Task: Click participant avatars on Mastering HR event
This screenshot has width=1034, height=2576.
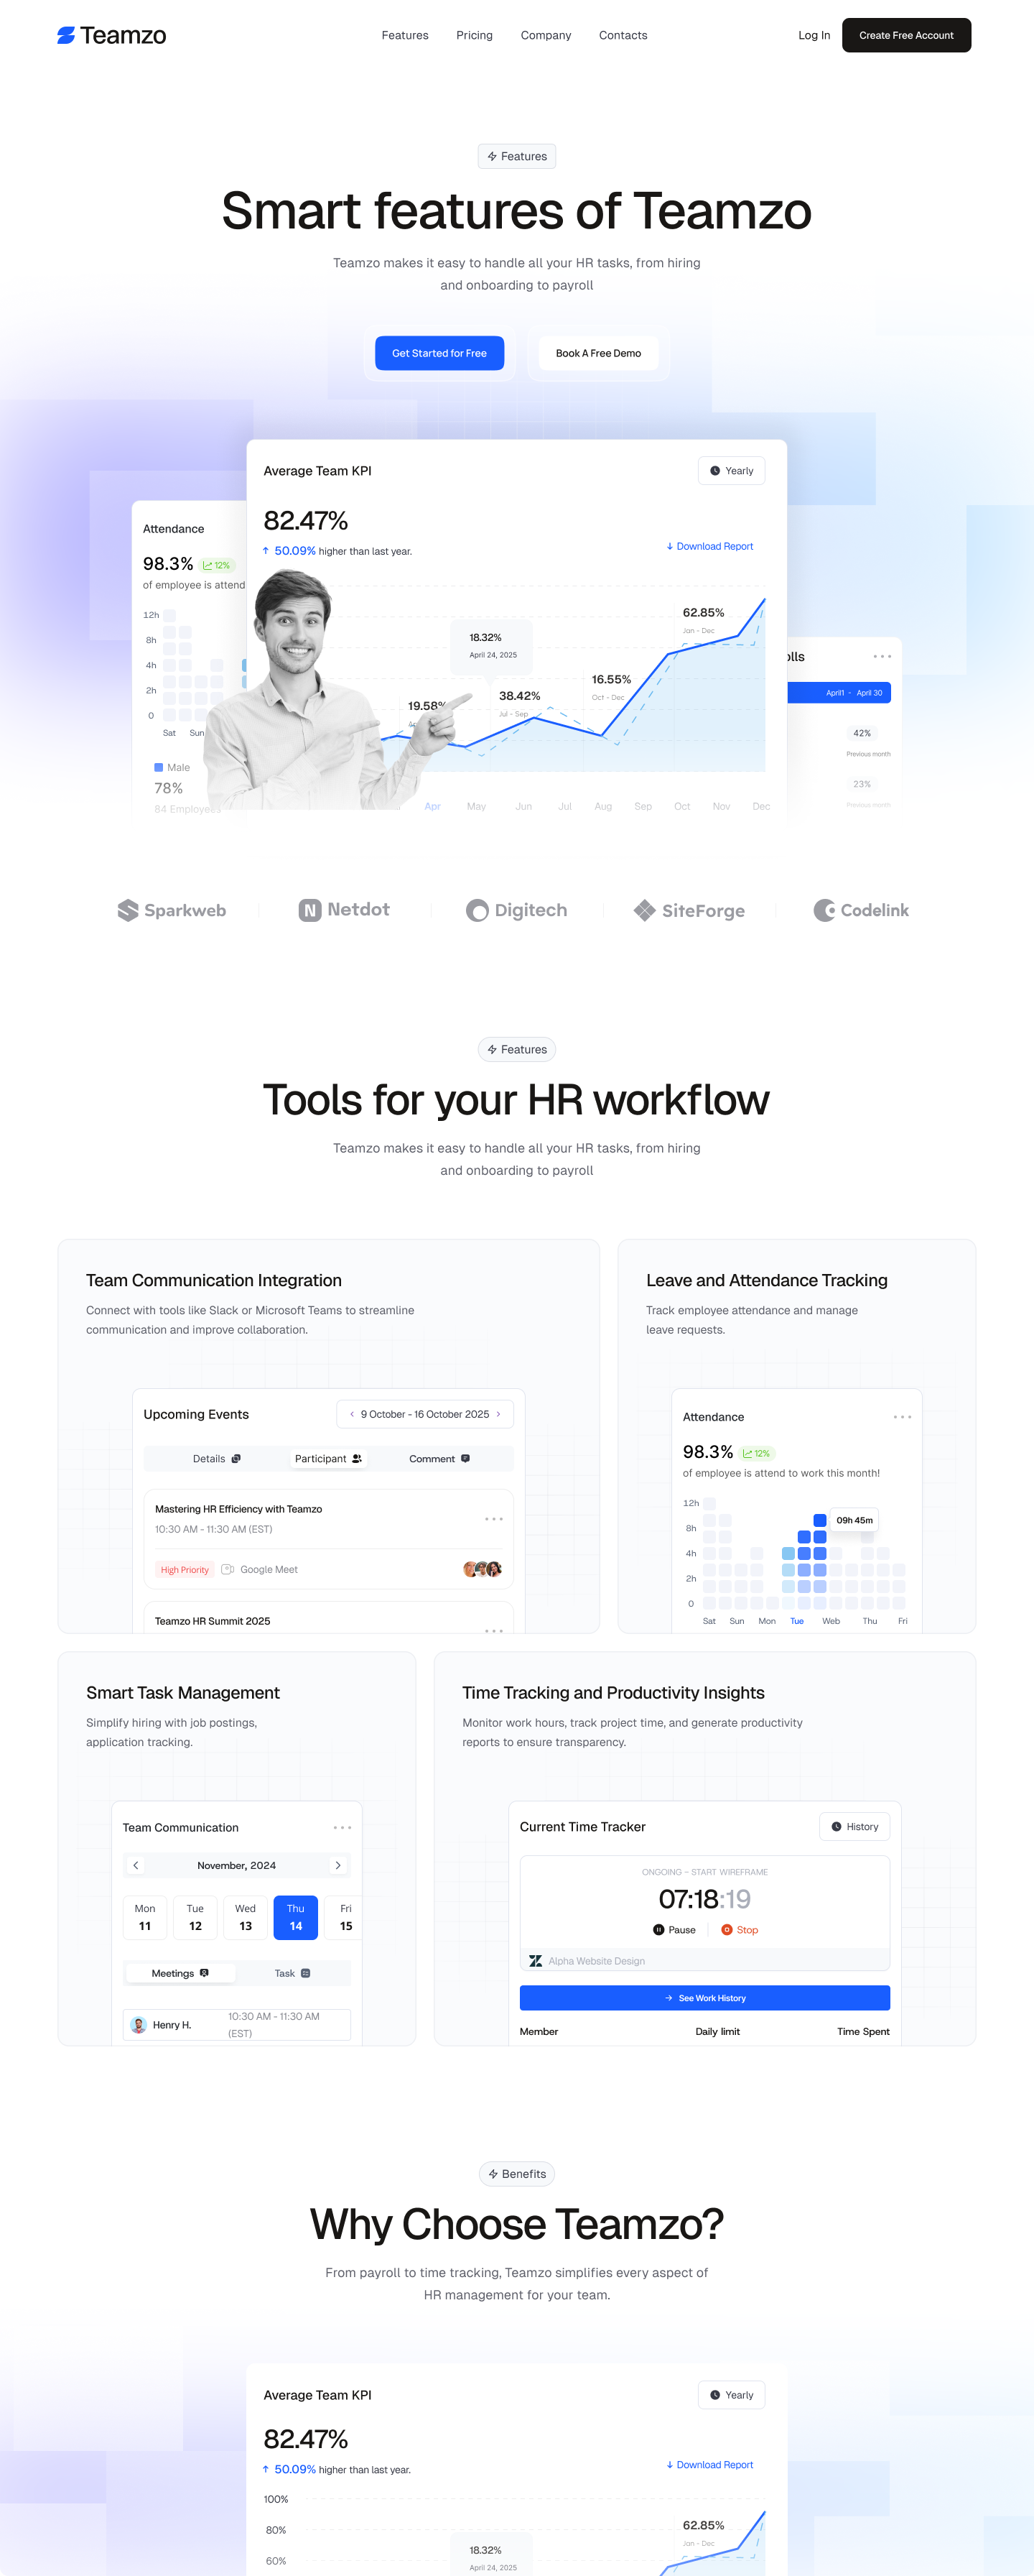Action: (x=483, y=1569)
